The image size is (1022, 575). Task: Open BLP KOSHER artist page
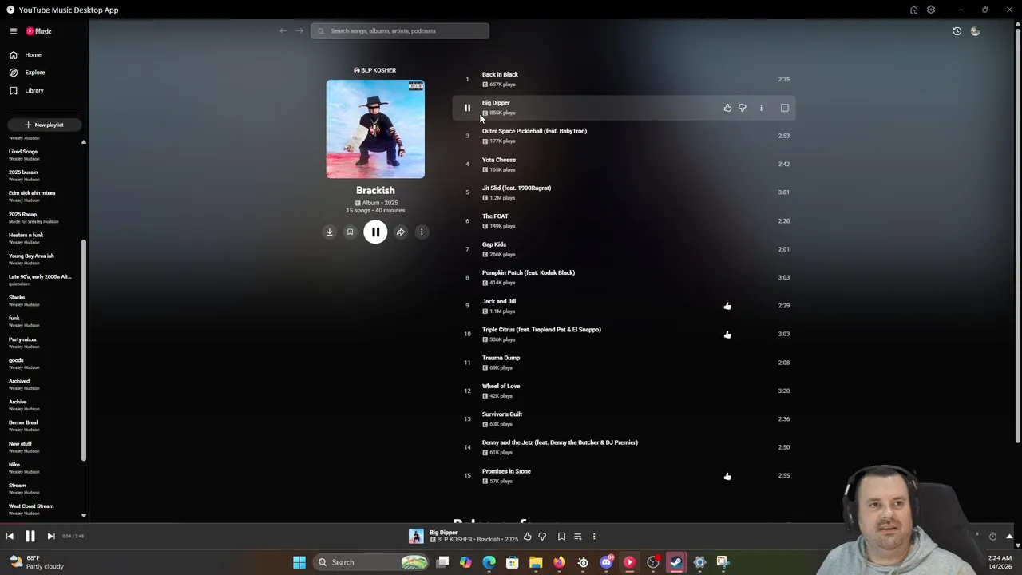375,70
